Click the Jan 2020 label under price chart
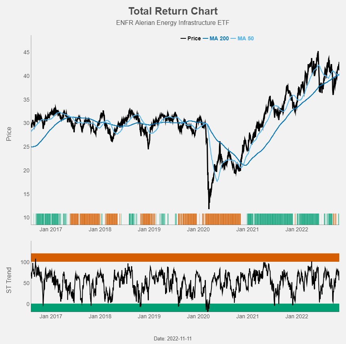 point(198,229)
